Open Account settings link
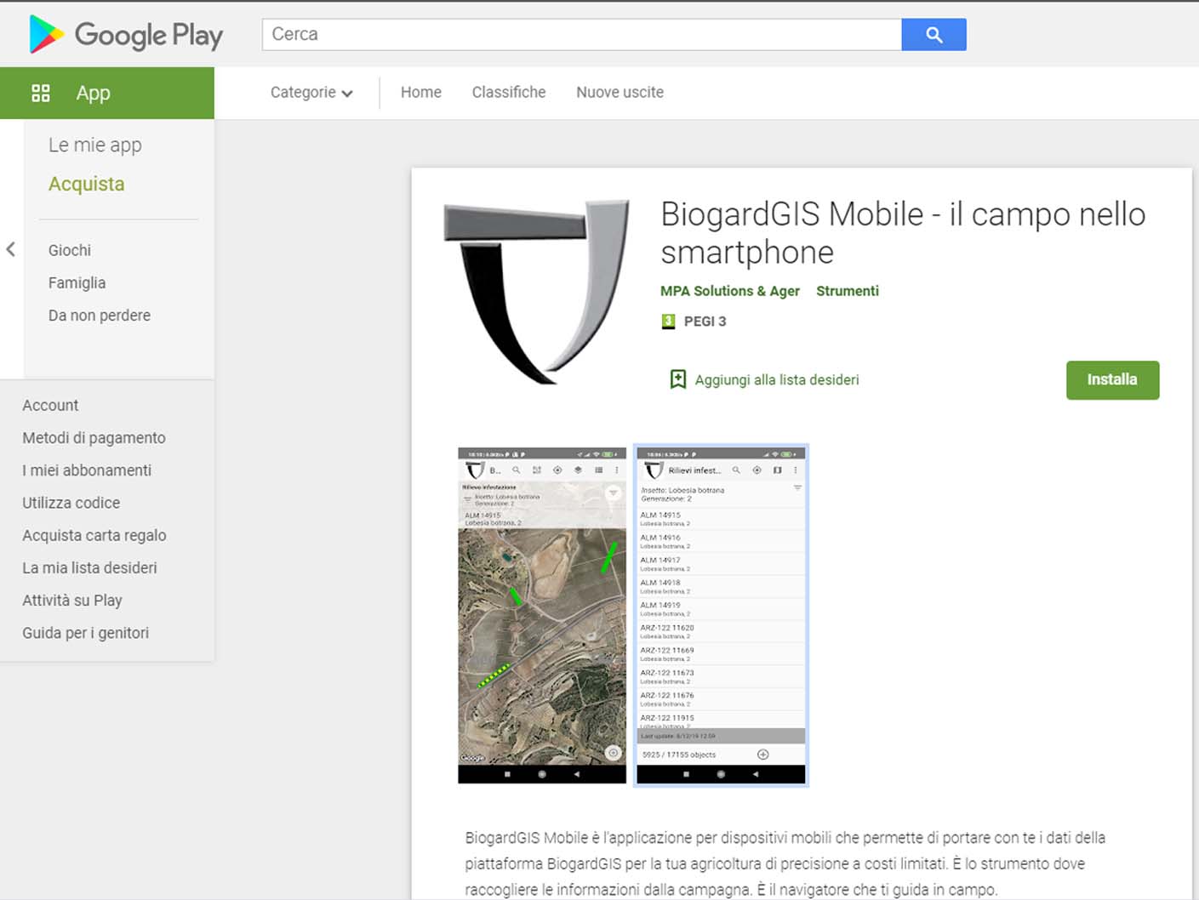Viewport: 1199px width, 900px height. coord(50,406)
